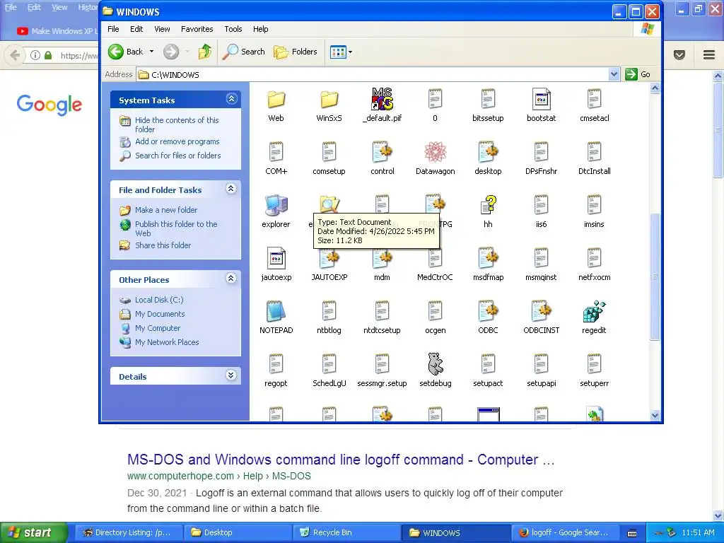Select the bootstat file icon
The height and width of the screenshot is (543, 724).
coord(541,99)
